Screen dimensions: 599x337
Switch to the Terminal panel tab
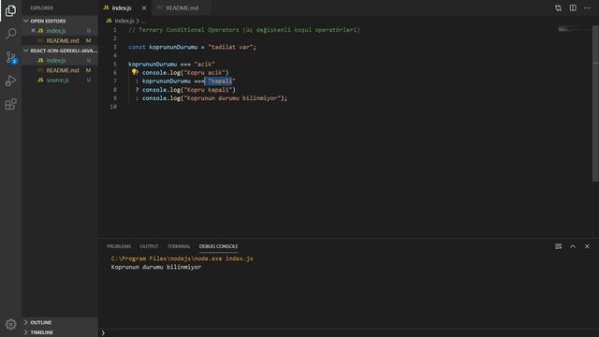pos(179,246)
